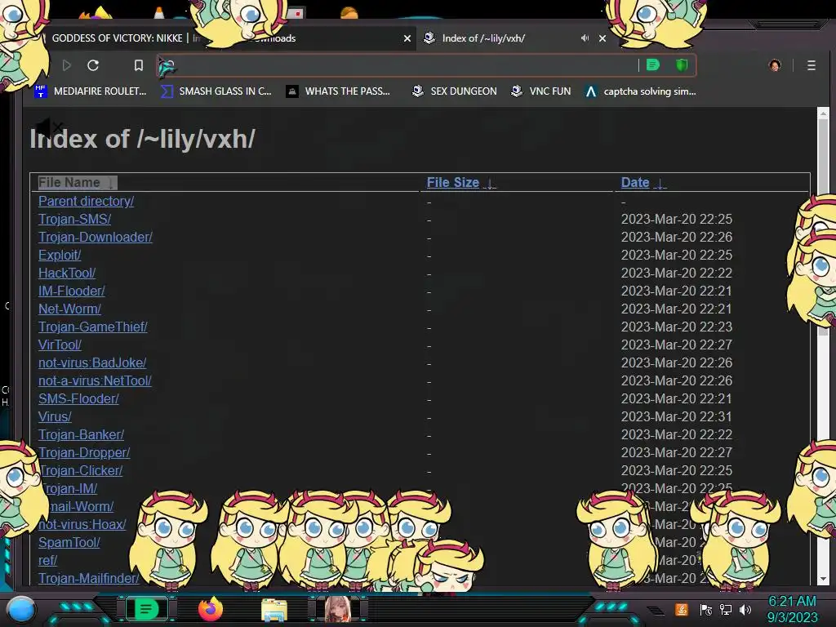Switch to Index of /~lily/vxh/ tab
The height and width of the screenshot is (627, 836).
pos(483,38)
